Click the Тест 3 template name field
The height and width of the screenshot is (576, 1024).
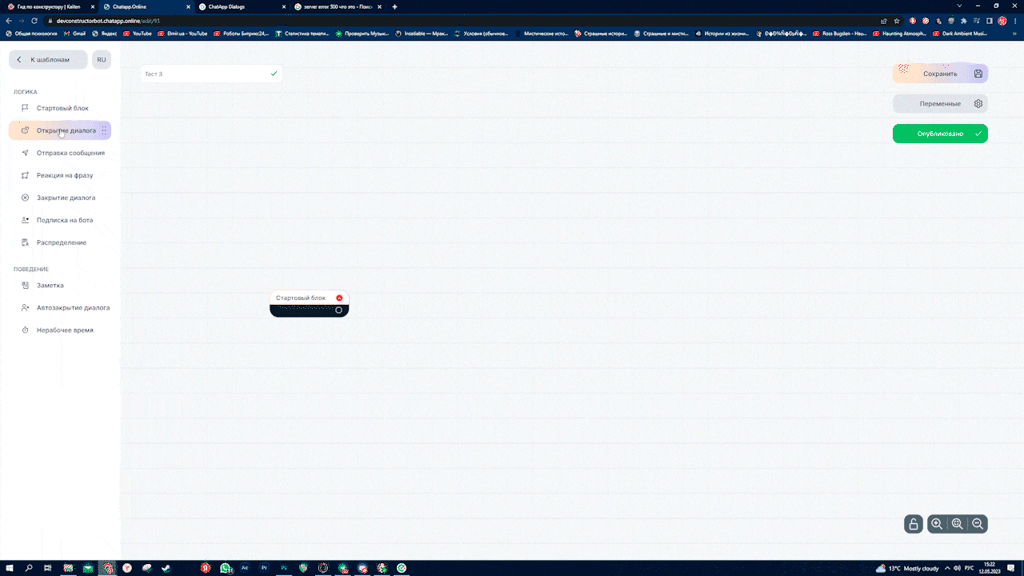coord(204,74)
